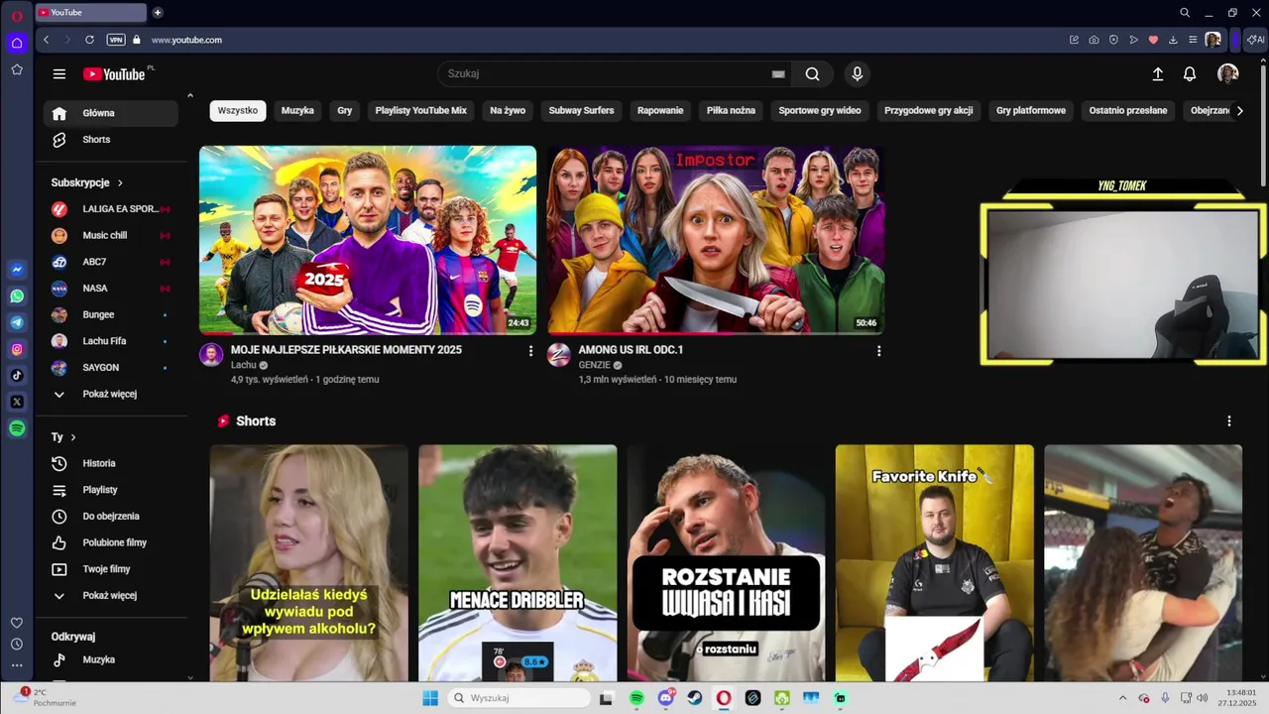The height and width of the screenshot is (714, 1269).
Task: Start voice search with the microphone
Action: [x=858, y=74]
